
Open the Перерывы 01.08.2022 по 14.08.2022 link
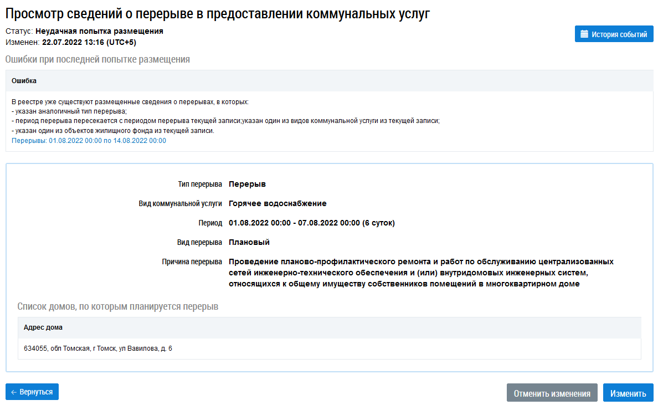click(89, 141)
